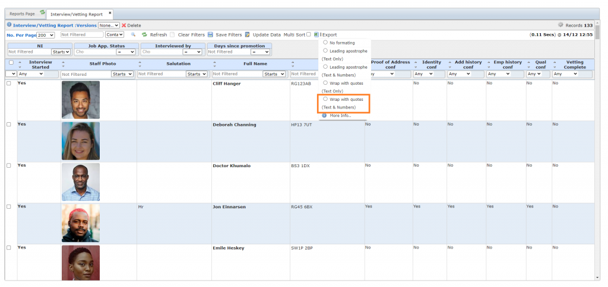Screen dimensions: 608x287
Task: Click the gear icon beside Records 133
Action: pos(560,25)
